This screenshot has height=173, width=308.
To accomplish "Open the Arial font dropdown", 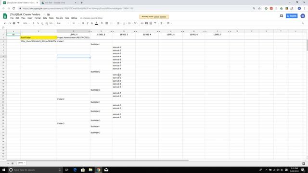I will point(63,23).
